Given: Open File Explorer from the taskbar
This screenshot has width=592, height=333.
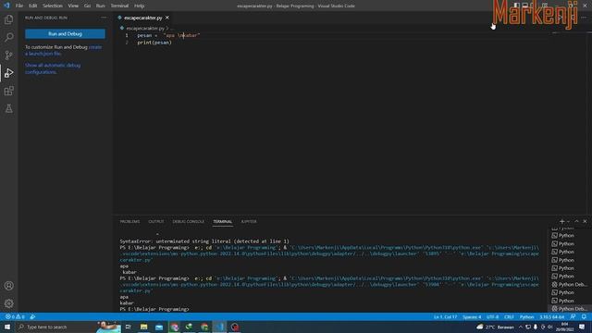Looking at the screenshot, I should (x=144, y=327).
